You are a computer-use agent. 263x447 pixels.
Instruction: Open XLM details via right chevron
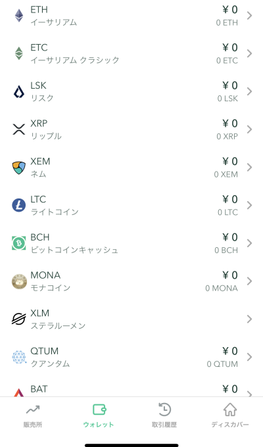(x=249, y=319)
